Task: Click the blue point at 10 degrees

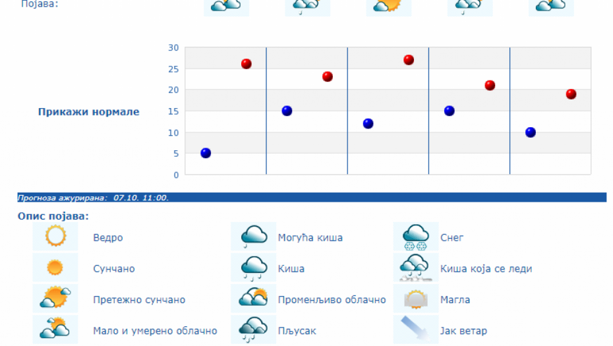Action: tap(531, 132)
